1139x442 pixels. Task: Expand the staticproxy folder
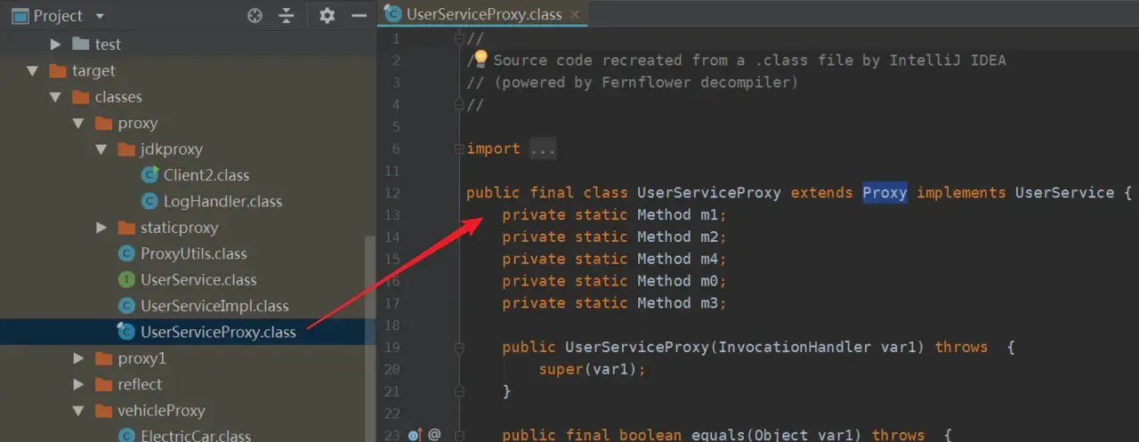tap(101, 228)
